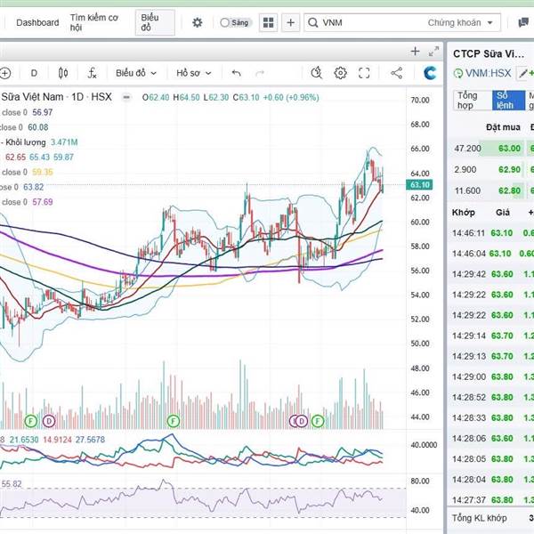Enter fullscreen chart mode icon
534x534 pixels.
pos(364,73)
